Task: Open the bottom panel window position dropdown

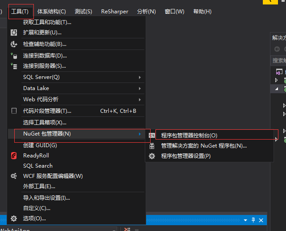Action: 245,220
